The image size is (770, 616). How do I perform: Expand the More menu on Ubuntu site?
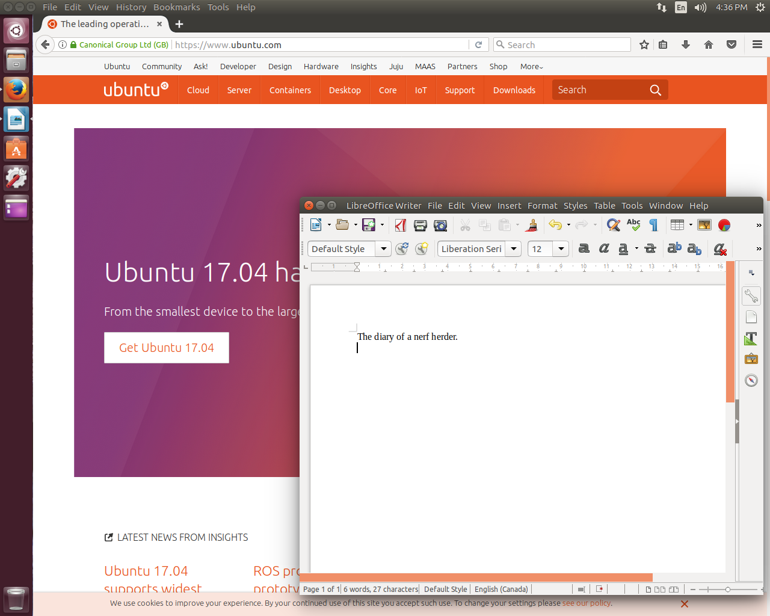(x=532, y=67)
